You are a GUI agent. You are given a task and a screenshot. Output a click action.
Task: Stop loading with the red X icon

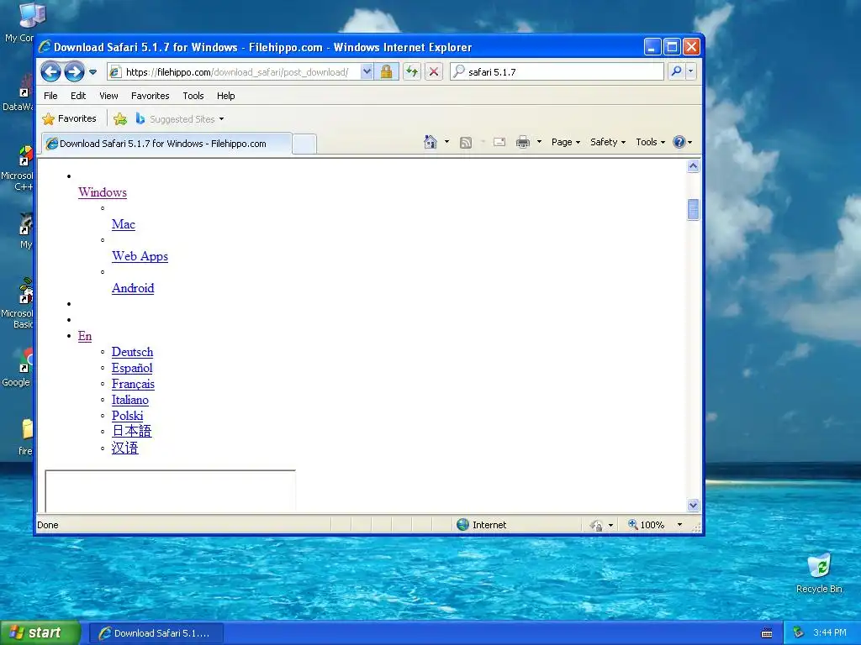434,72
